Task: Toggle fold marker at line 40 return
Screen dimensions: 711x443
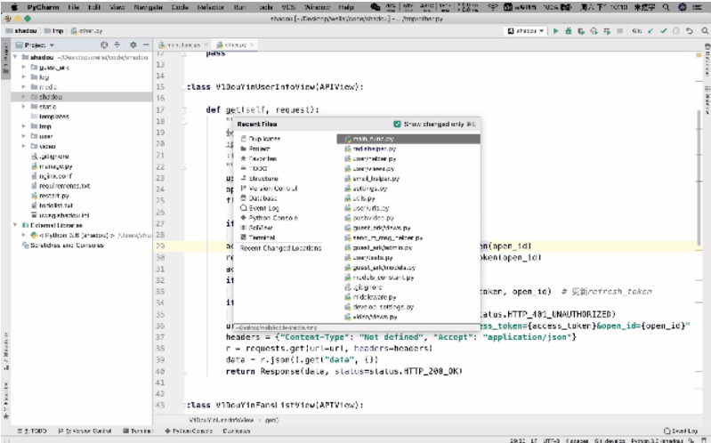Action: (184, 371)
